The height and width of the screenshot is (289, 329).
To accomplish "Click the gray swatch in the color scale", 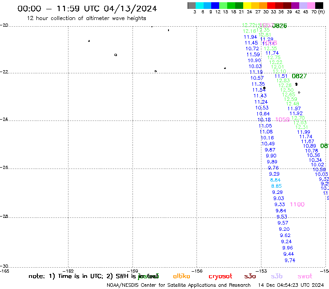I will tap(192, 5).
